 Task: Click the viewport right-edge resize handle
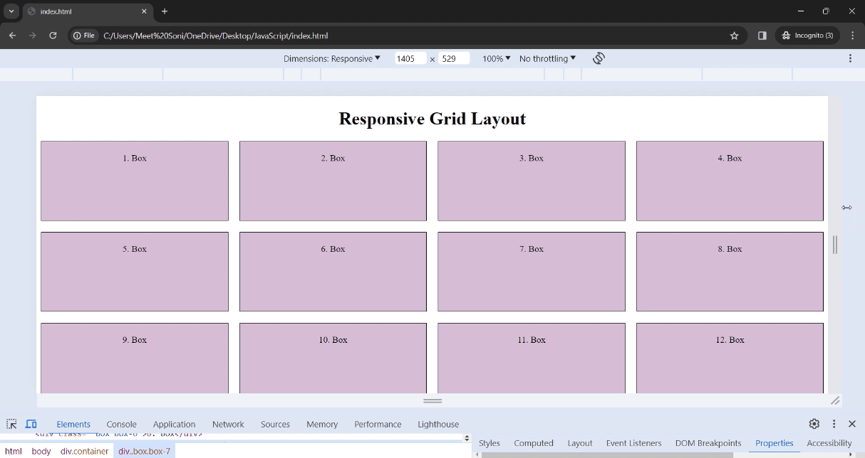tap(835, 245)
